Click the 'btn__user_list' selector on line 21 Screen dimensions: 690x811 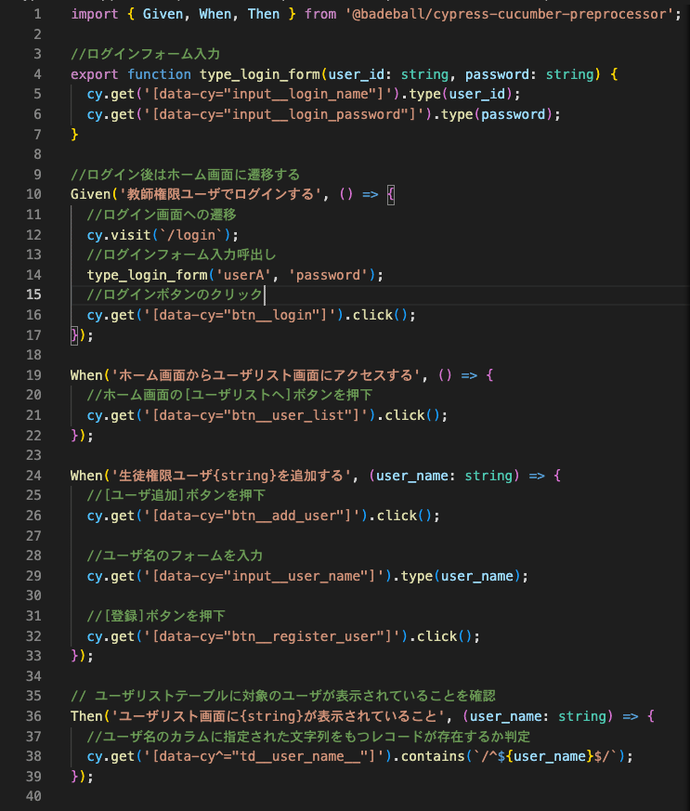coord(288,415)
